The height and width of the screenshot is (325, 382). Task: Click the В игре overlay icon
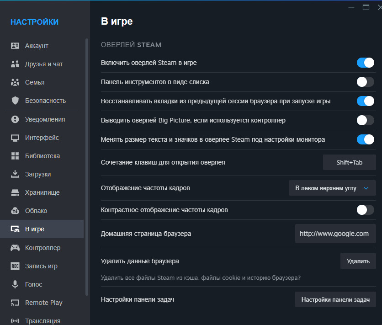point(15,229)
